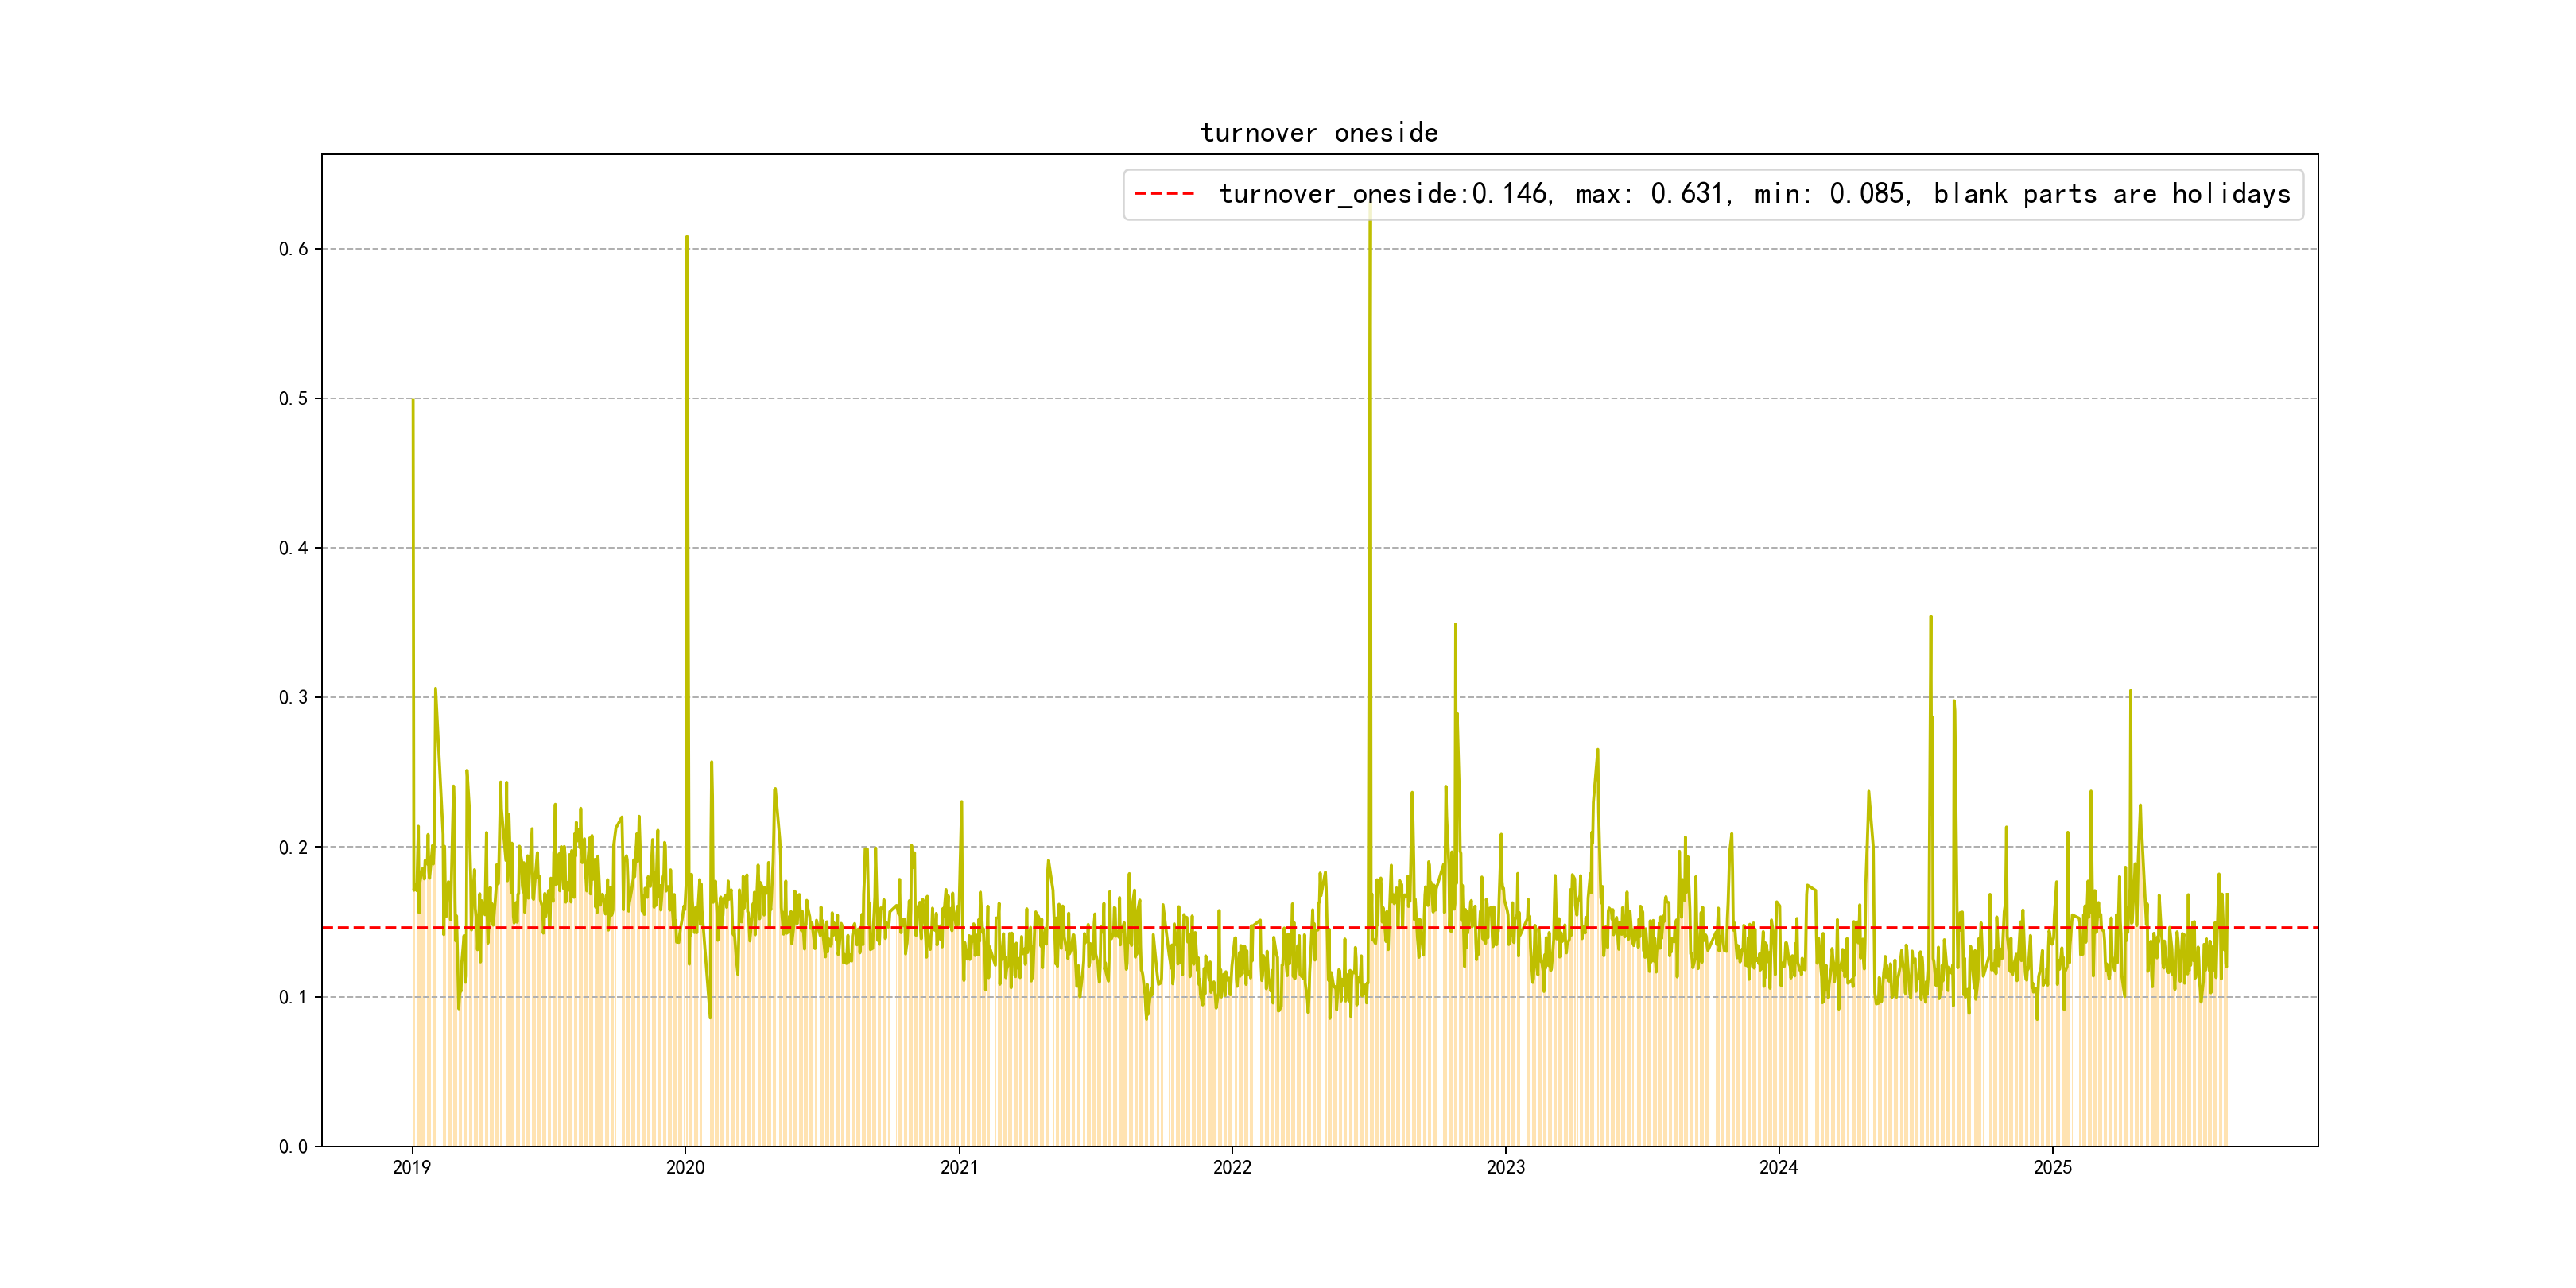This screenshot has height=1288, width=2576.
Task: Select the 2020 x-axis tick label
Action: tap(685, 1167)
